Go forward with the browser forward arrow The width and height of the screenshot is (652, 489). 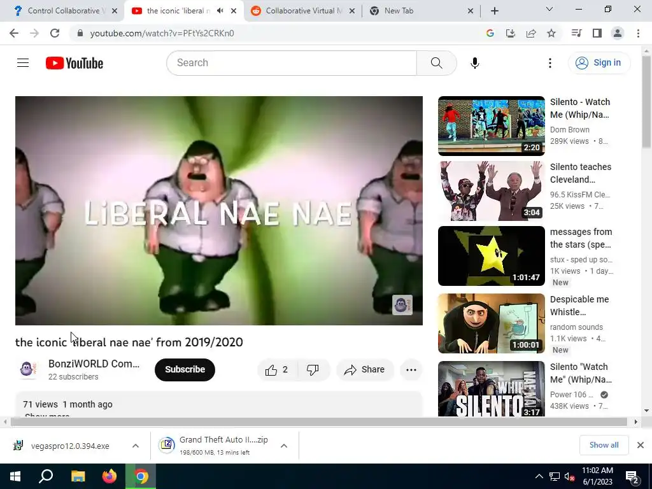point(34,33)
